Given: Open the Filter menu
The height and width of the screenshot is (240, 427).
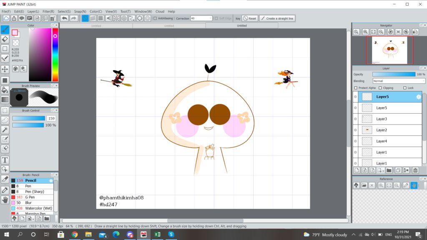Looking at the screenshot, I should [48, 11].
